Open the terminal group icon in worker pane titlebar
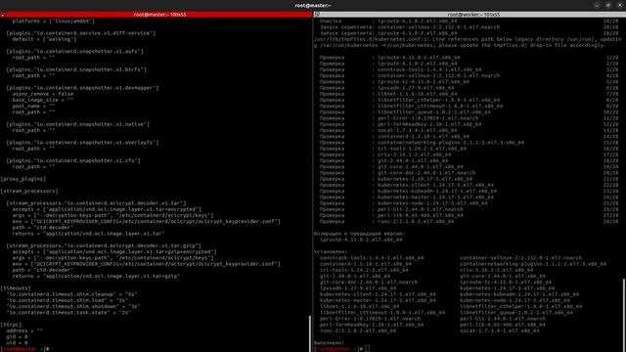The width and height of the screenshot is (626, 352). point(317,15)
